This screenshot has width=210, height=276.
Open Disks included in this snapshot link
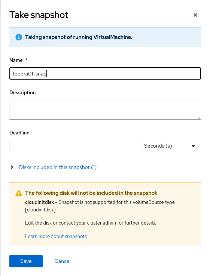pyautogui.click(x=58, y=167)
